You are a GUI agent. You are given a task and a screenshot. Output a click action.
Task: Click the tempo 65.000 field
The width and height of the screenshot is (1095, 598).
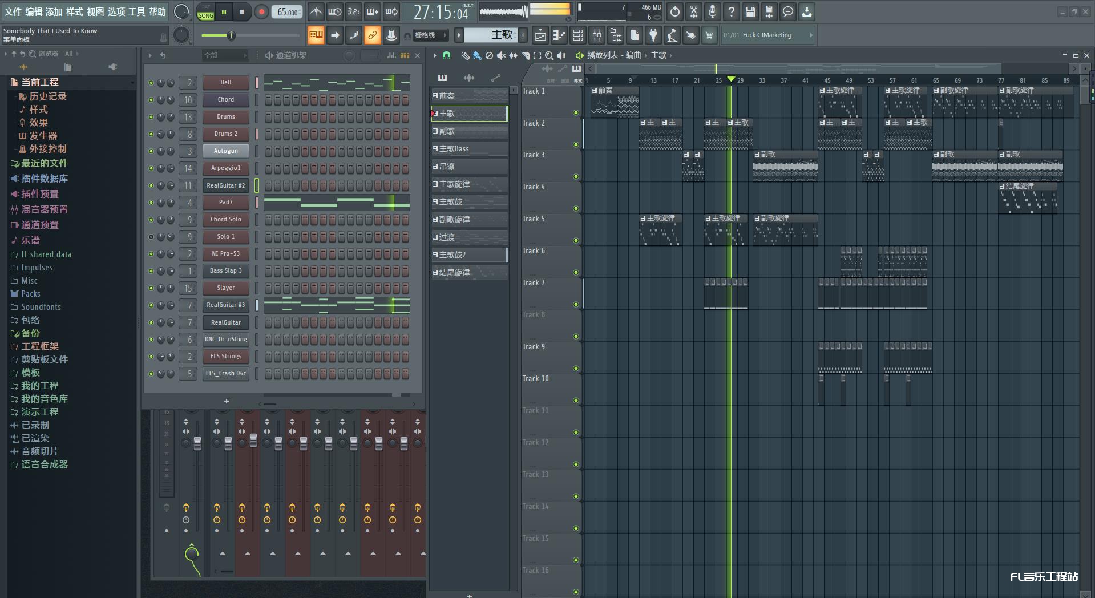pos(287,12)
